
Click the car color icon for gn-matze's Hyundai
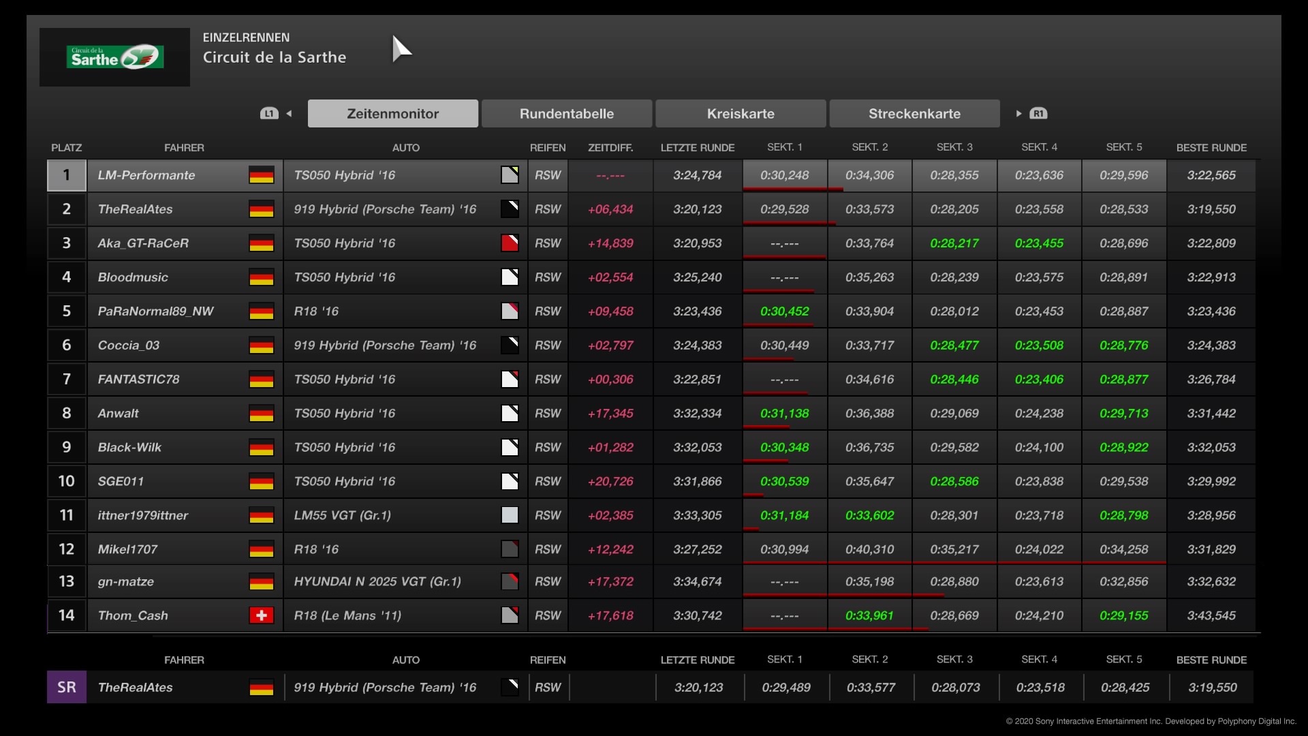[x=510, y=581]
